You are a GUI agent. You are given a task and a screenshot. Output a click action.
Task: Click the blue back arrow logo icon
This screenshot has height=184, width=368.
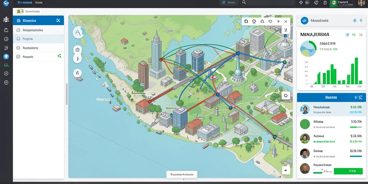click(6, 3)
